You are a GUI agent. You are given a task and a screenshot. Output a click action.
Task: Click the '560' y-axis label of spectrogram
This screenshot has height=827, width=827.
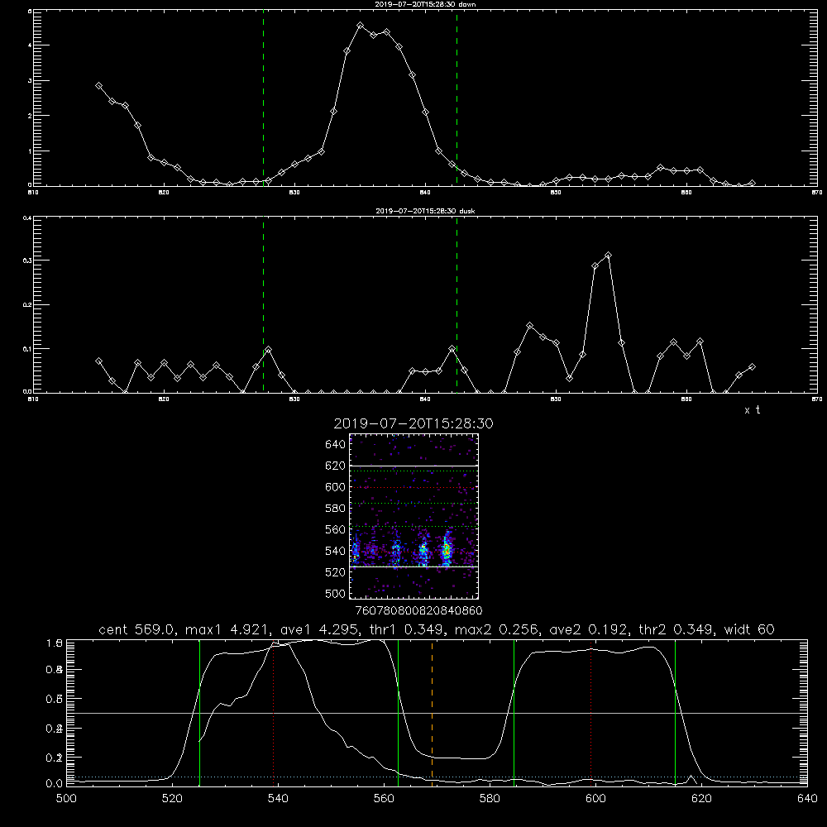pyautogui.click(x=335, y=529)
